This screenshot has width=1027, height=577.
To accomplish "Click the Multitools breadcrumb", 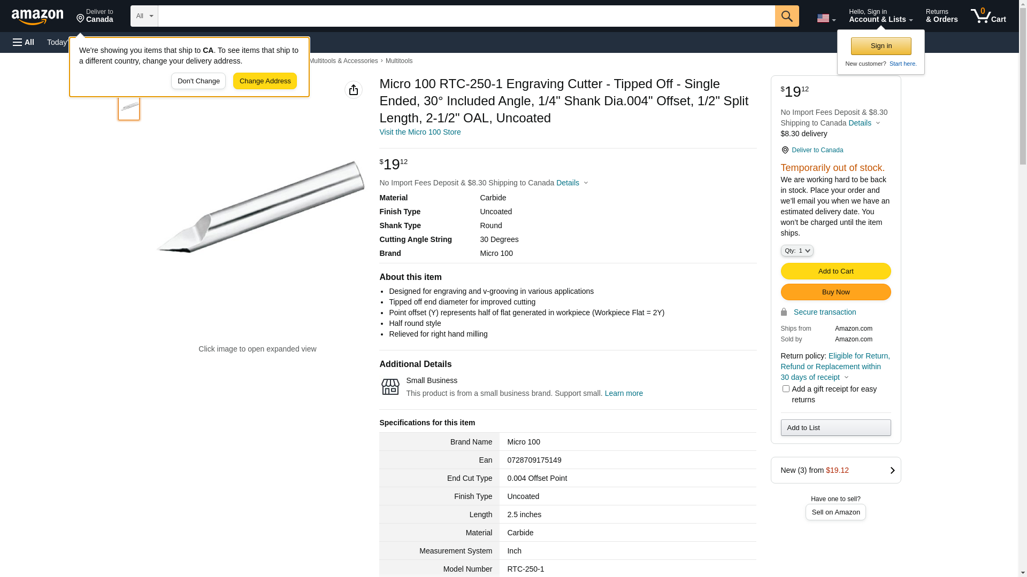I will pos(398,61).
